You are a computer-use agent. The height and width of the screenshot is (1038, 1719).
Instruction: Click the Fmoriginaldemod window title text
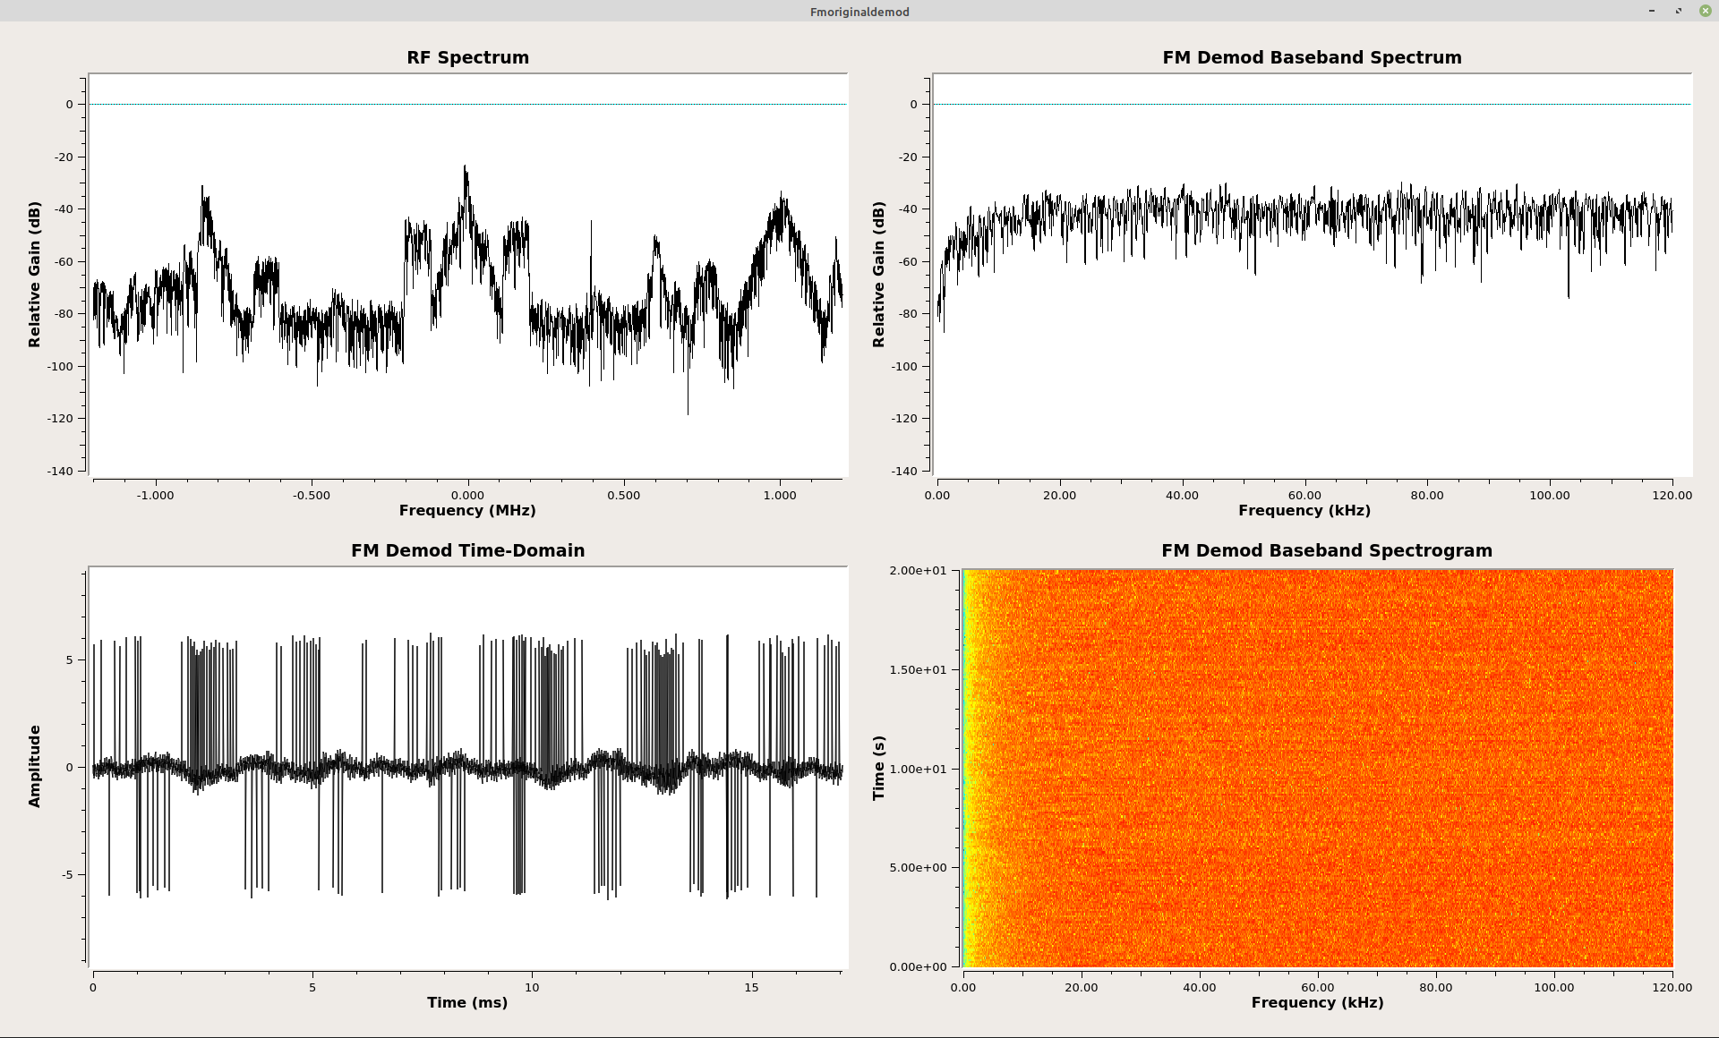tap(859, 12)
